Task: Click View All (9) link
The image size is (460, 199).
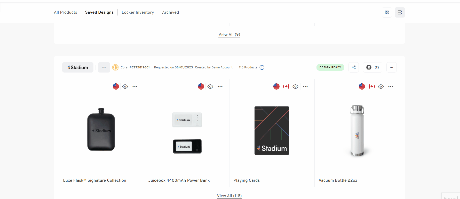Action: tap(229, 35)
